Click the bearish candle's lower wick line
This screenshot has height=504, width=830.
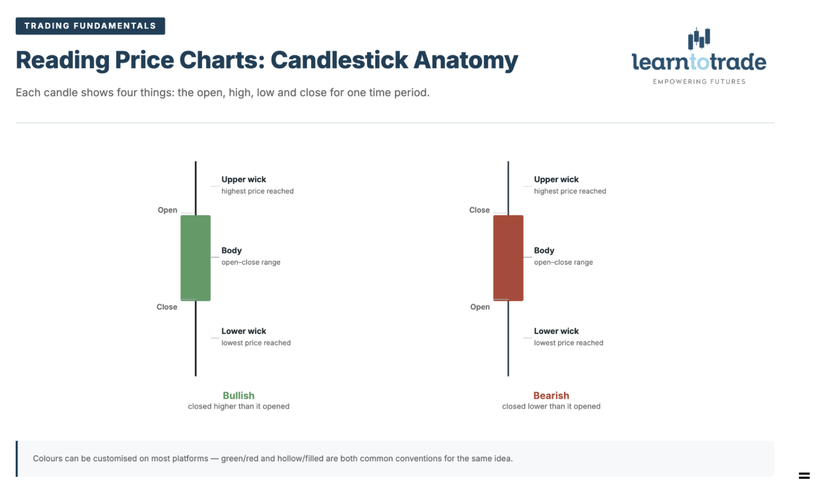coord(508,339)
